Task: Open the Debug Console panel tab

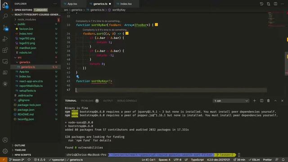Action: [x=127, y=101]
